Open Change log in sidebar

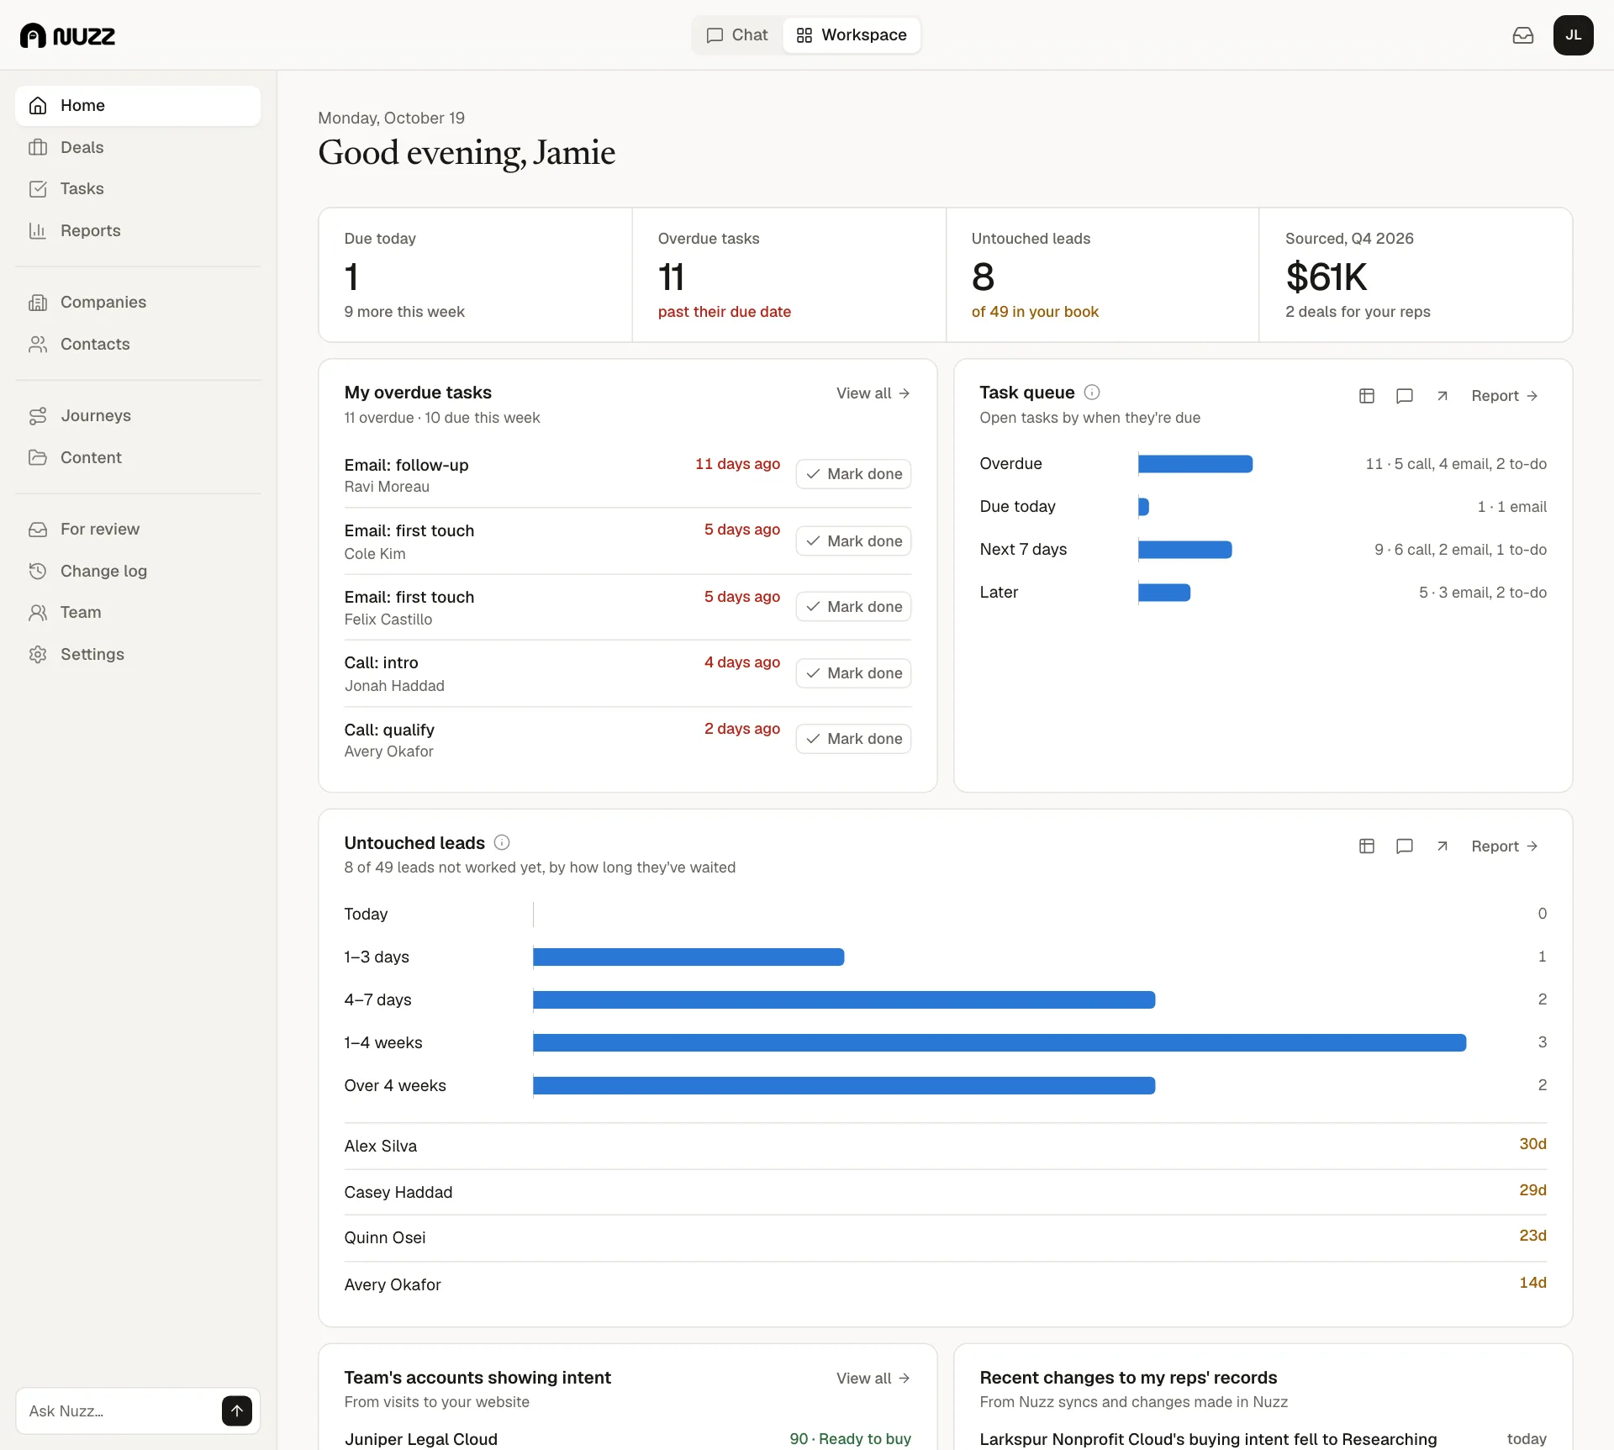click(x=138, y=572)
